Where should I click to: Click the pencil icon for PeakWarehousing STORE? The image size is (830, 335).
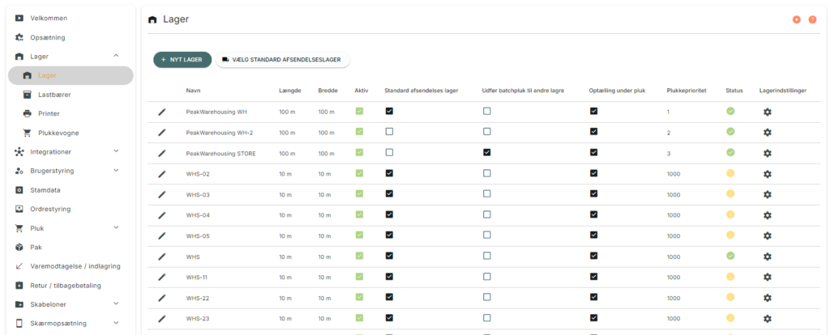[x=162, y=153]
